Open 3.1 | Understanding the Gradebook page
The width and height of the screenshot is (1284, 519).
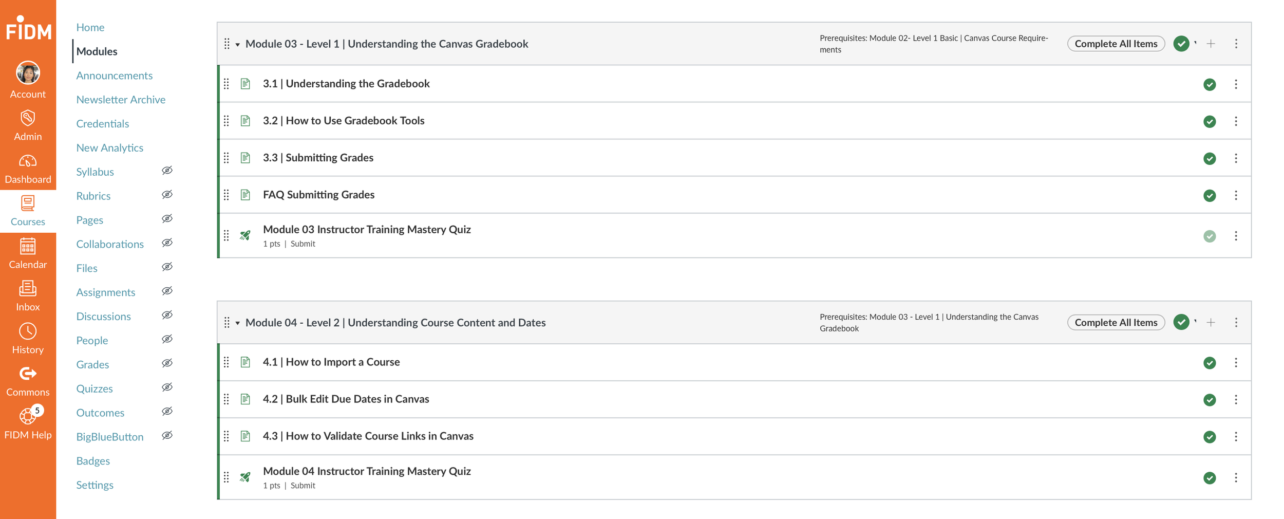346,83
